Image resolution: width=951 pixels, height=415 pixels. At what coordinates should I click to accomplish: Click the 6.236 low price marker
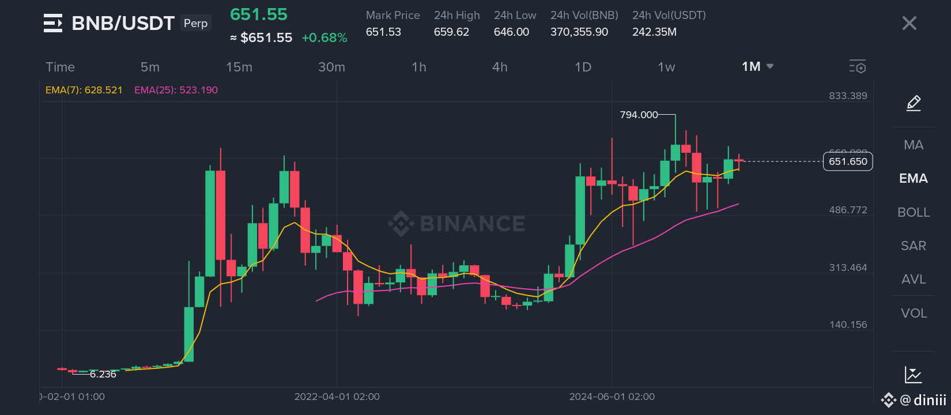(103, 374)
